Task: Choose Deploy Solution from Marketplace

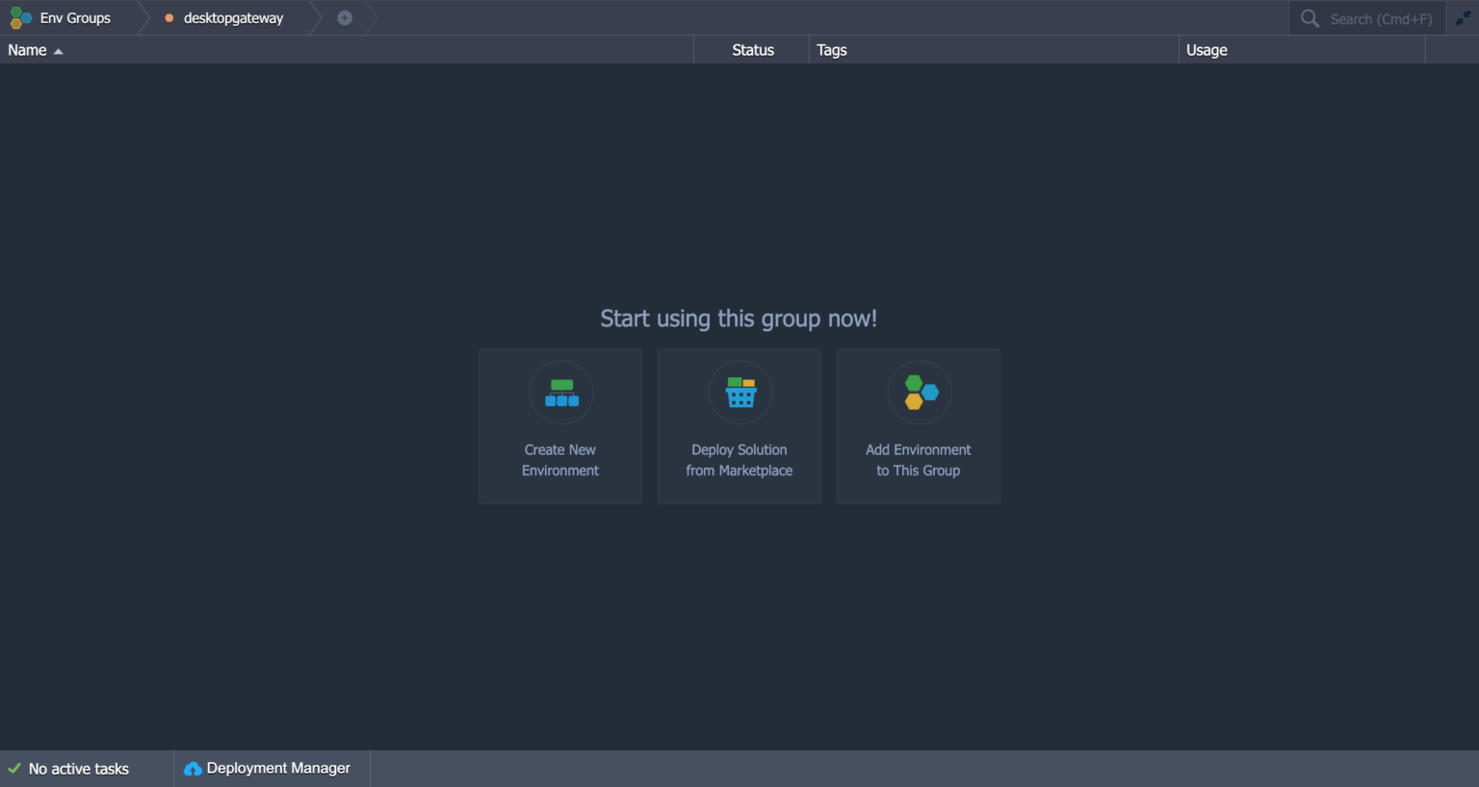Action: pos(739,426)
